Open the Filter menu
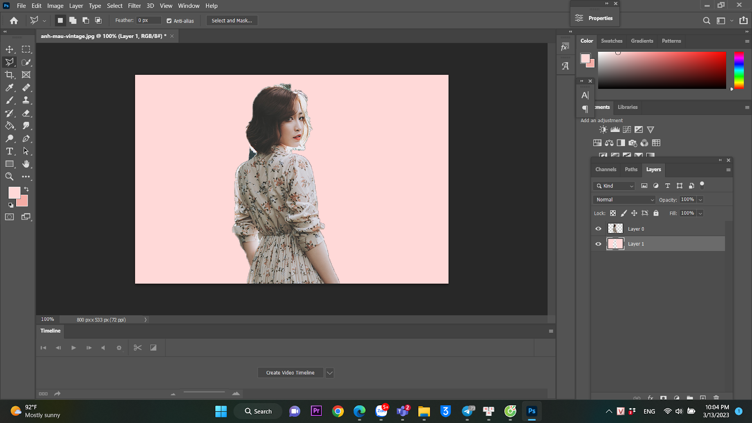Screen dimensions: 752x423 134,6
